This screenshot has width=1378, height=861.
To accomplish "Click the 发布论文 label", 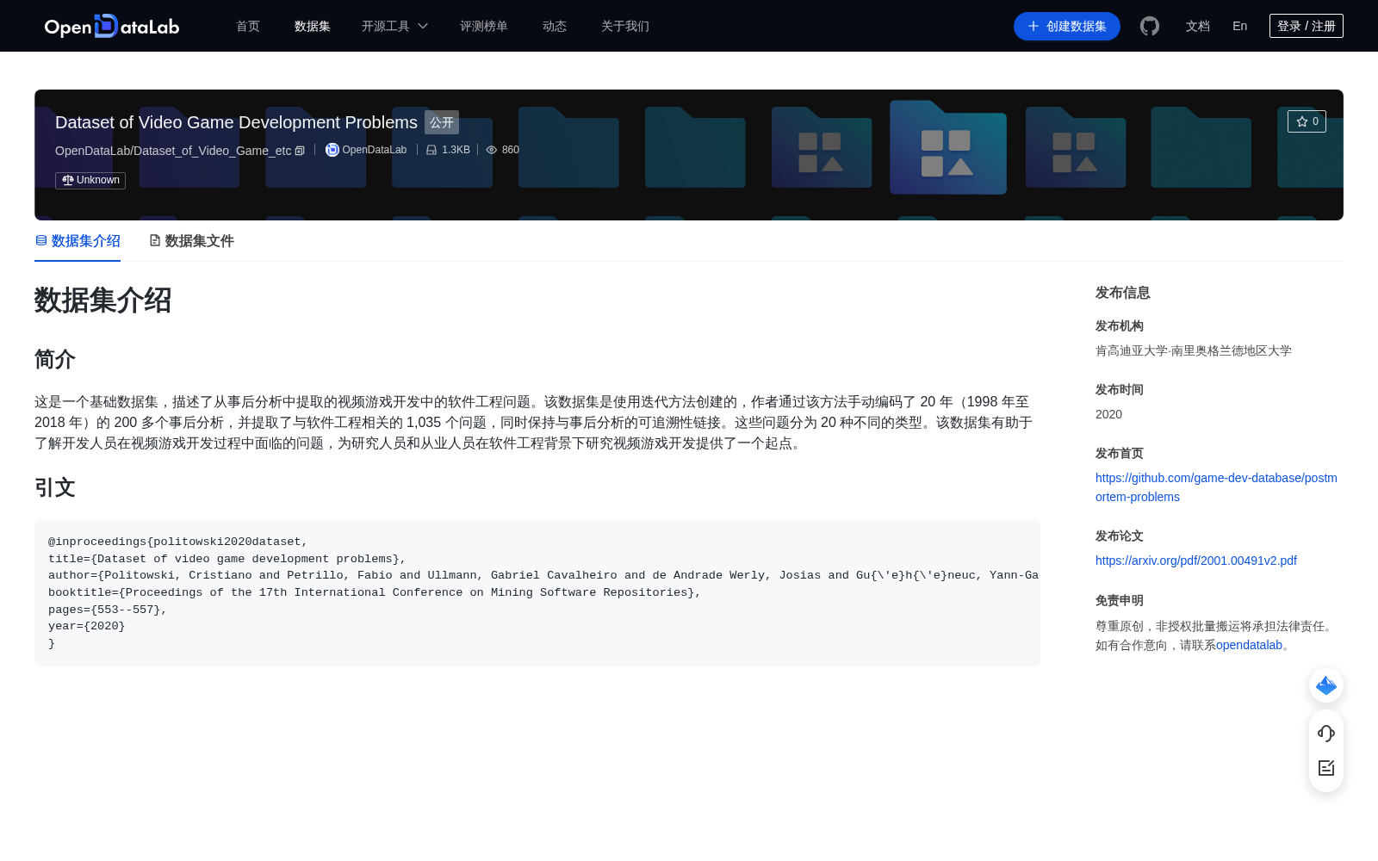I will coord(1120,536).
